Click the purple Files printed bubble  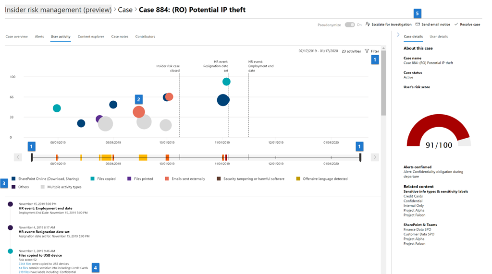click(99, 119)
